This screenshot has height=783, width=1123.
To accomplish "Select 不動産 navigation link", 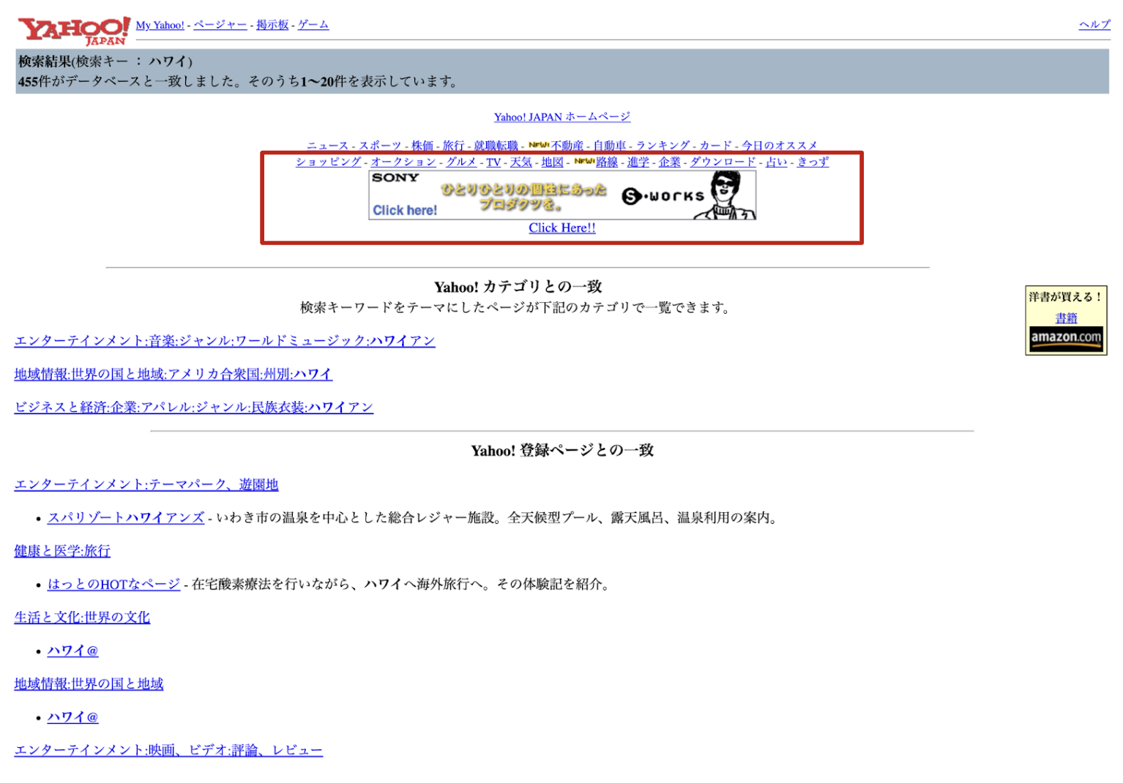I will (x=567, y=146).
